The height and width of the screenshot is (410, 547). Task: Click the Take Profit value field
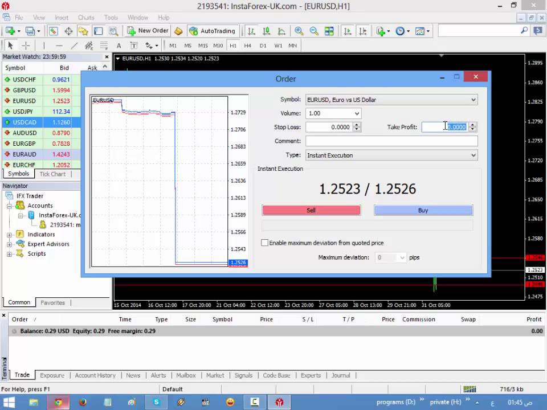[444, 127]
